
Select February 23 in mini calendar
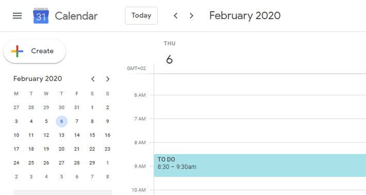coord(107,149)
